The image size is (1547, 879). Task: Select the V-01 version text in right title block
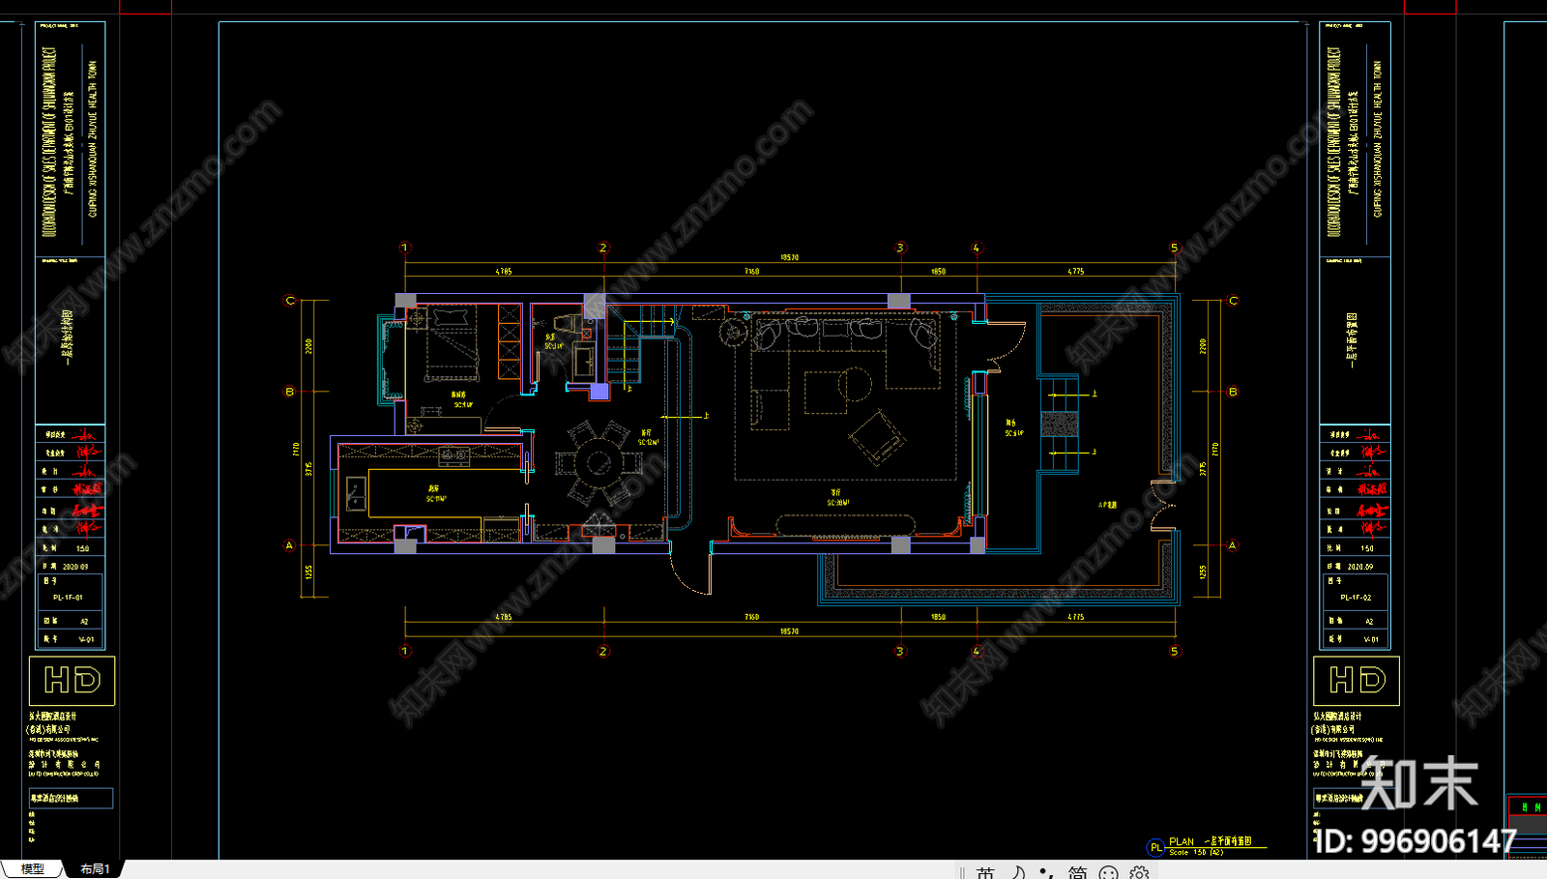[1371, 639]
